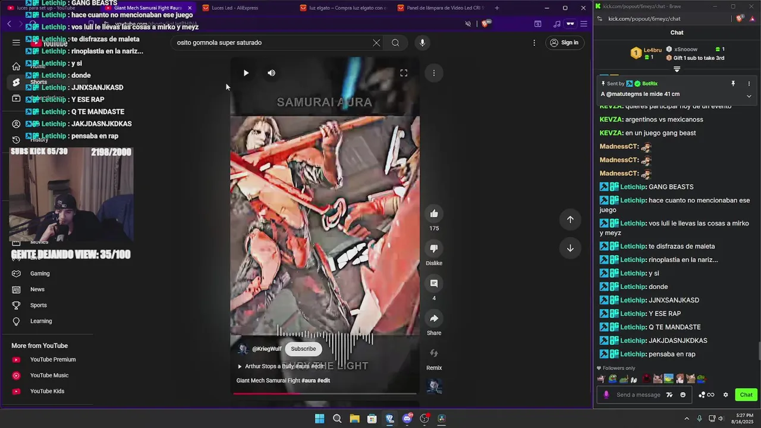Image resolution: width=761 pixels, height=428 pixels.
Task: Open the Shorts three-dot more menu
Action: tap(434, 73)
